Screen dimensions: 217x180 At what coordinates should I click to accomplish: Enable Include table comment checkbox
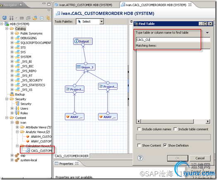click(175, 129)
